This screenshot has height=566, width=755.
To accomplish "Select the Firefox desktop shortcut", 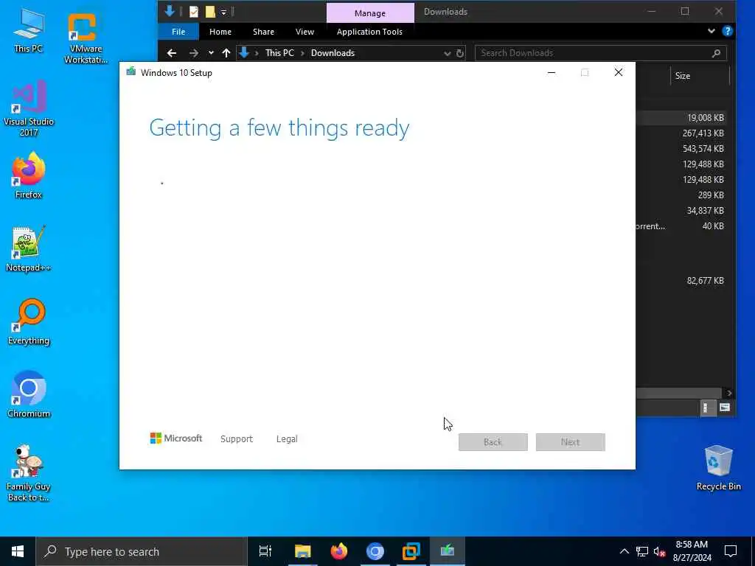I will pyautogui.click(x=29, y=175).
